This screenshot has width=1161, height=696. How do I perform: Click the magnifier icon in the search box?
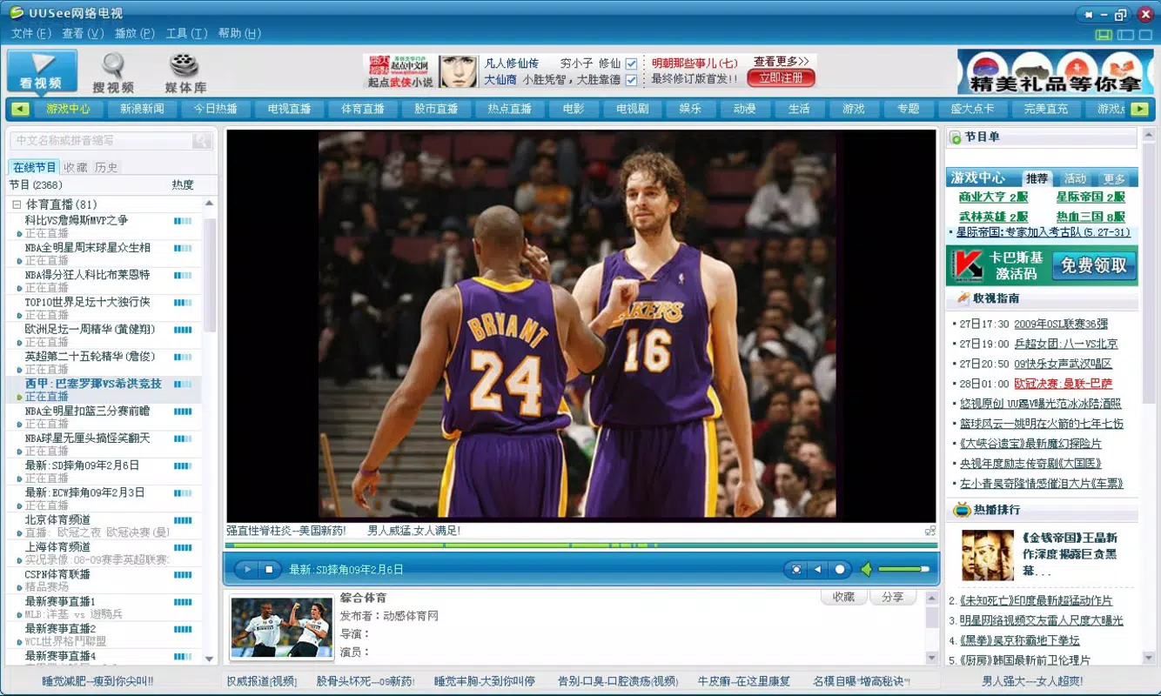[x=201, y=140]
